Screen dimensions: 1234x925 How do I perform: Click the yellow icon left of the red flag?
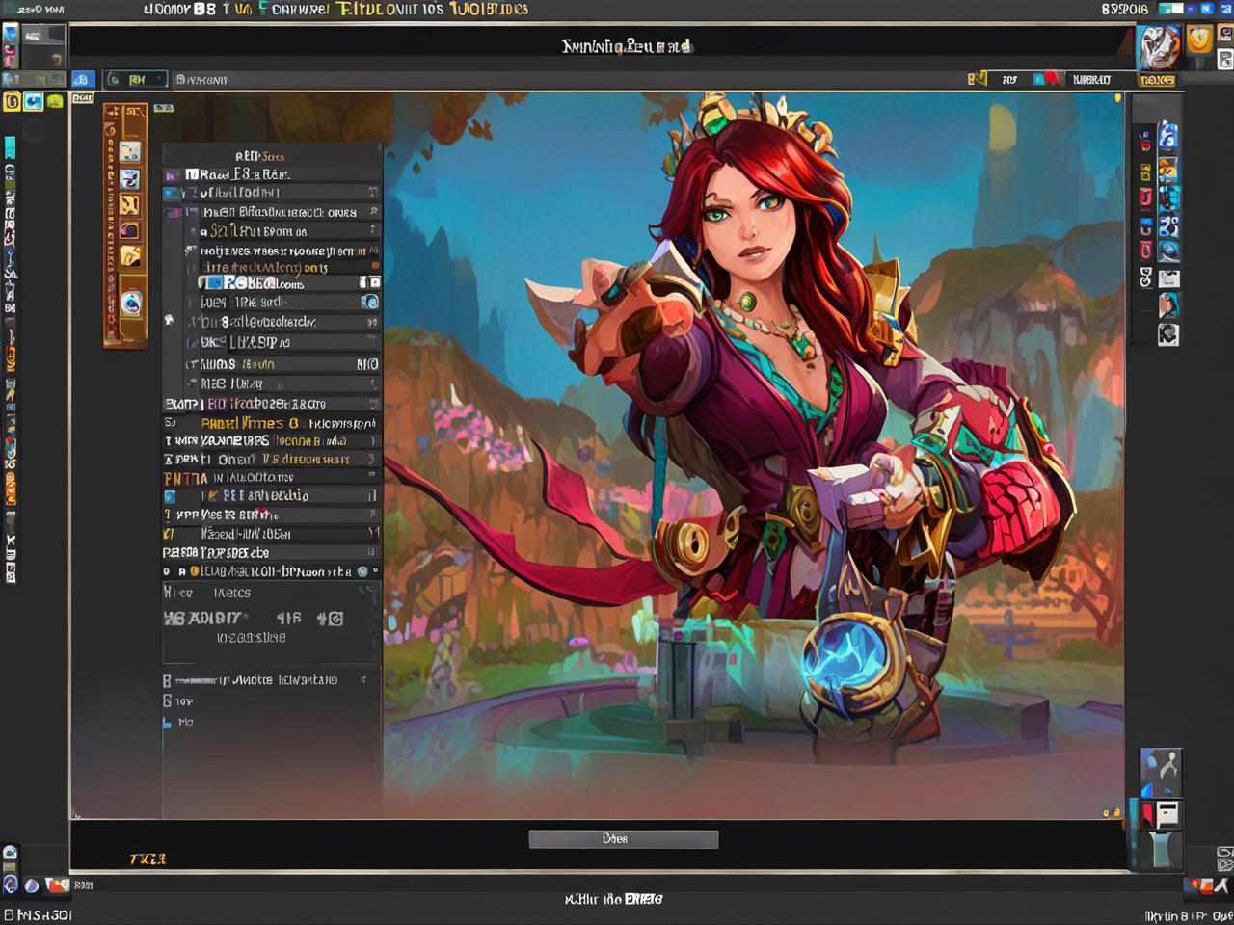[977, 79]
